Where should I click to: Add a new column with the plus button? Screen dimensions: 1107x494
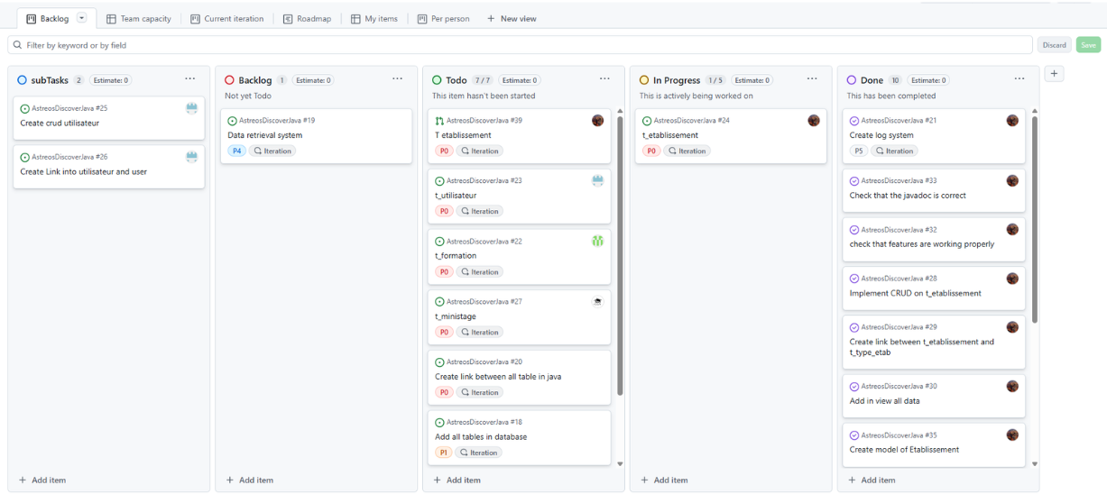1054,74
